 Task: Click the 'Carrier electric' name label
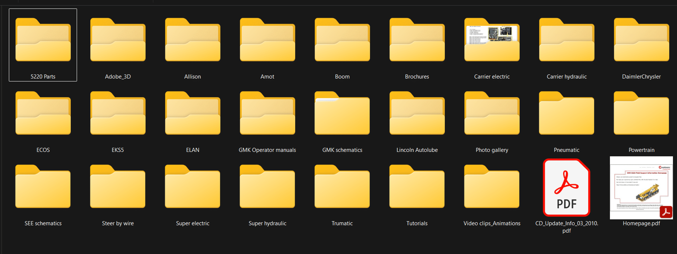click(x=492, y=77)
